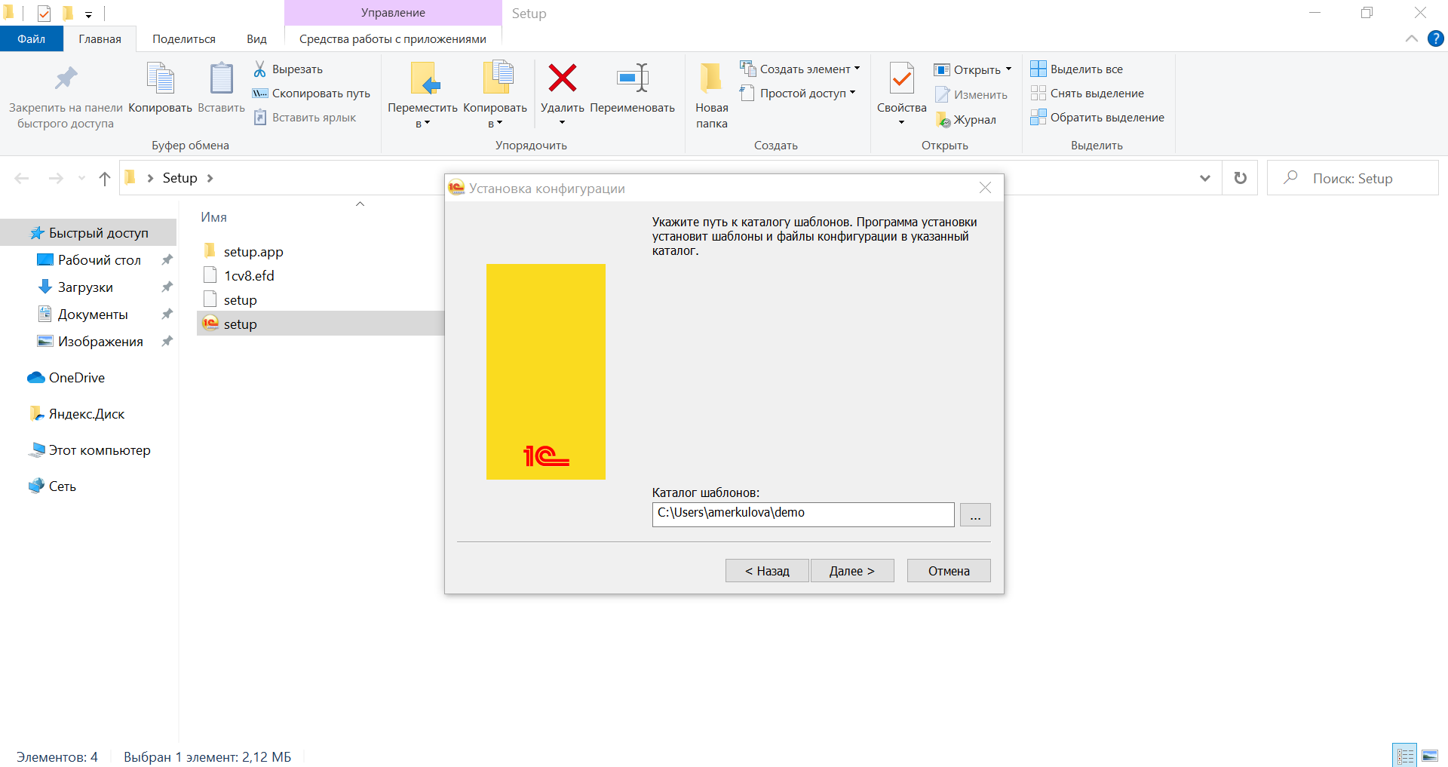Click the Rename icon in ribbon
Viewport: 1448px width, 767px height.
(x=632, y=78)
